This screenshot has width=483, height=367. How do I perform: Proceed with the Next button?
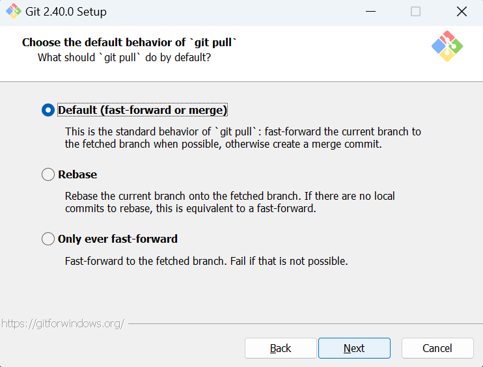[354, 348]
